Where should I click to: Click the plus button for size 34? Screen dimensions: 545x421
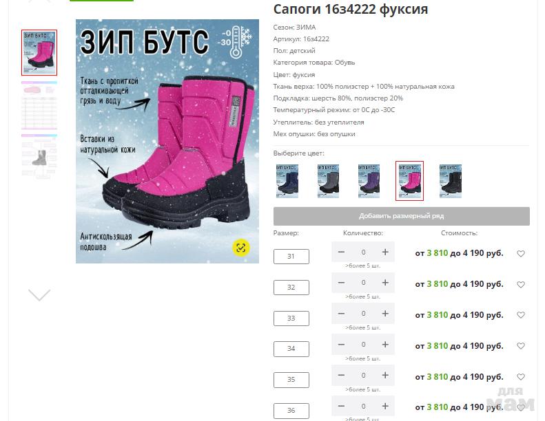click(x=385, y=345)
